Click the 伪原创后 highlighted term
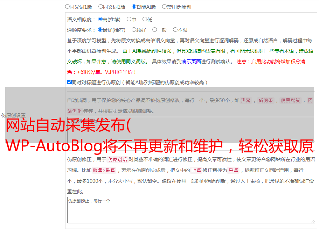The width and height of the screenshot is (319, 230). click(x=118, y=159)
